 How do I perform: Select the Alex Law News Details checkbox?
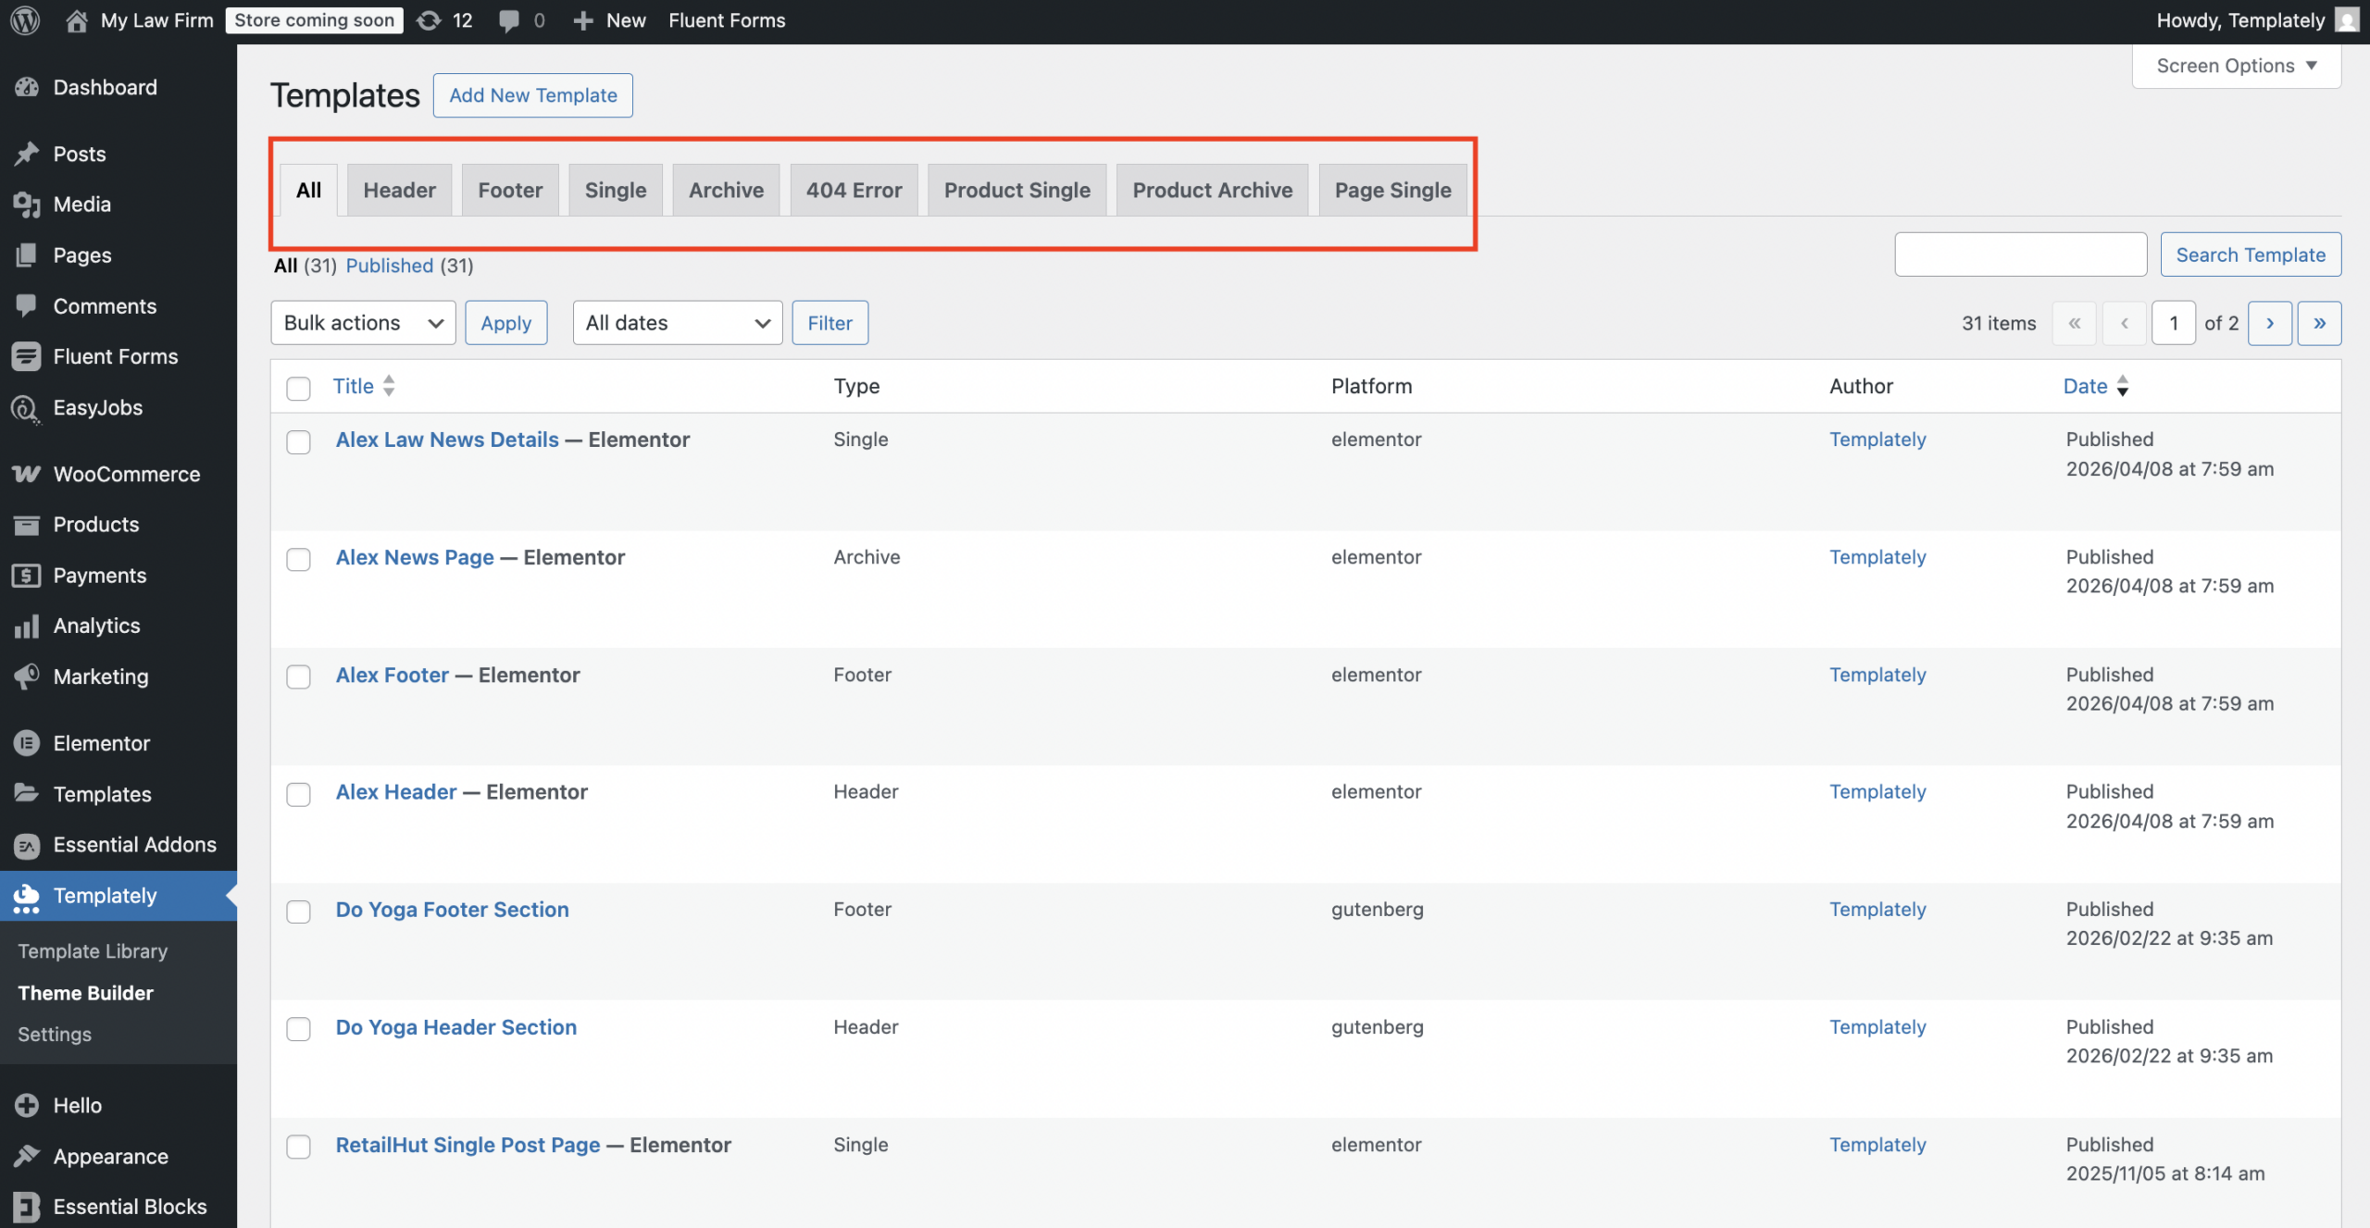coord(298,441)
